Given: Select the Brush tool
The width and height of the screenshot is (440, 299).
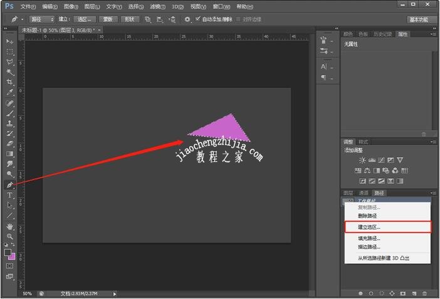Looking at the screenshot, I should [9, 113].
